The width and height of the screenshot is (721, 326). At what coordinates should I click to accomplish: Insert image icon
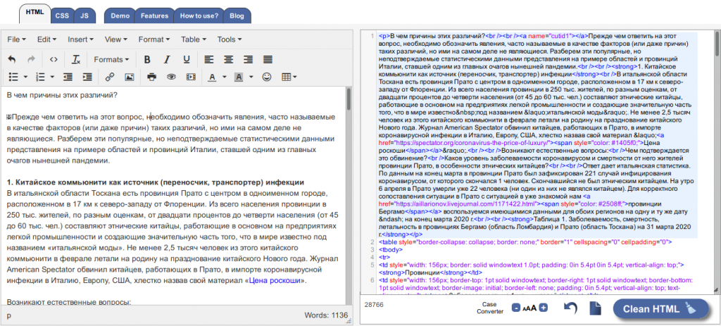pyautogui.click(x=130, y=77)
